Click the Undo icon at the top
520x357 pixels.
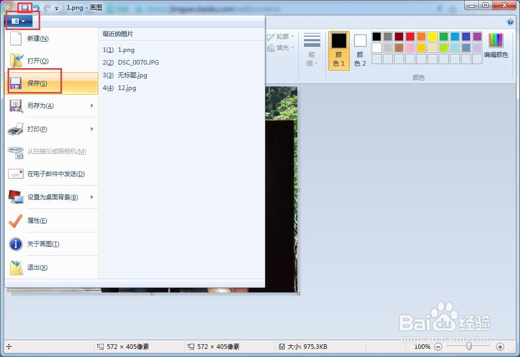(36, 7)
